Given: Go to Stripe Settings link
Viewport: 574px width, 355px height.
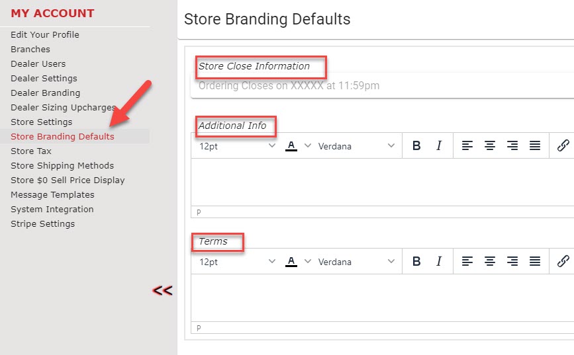Looking at the screenshot, I should coord(42,223).
